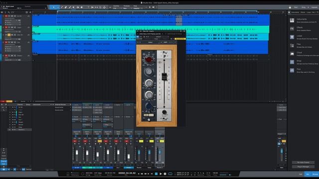319x179 pixels.
Task: Click the magnifier zoom icon in toolbar
Action: [x=100, y=7]
